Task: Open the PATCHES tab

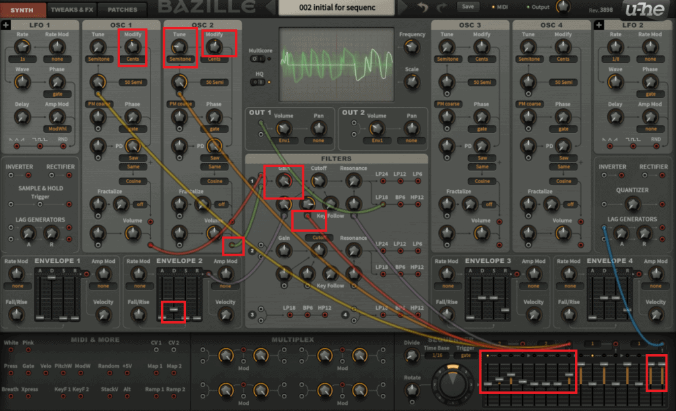Action: [x=122, y=10]
